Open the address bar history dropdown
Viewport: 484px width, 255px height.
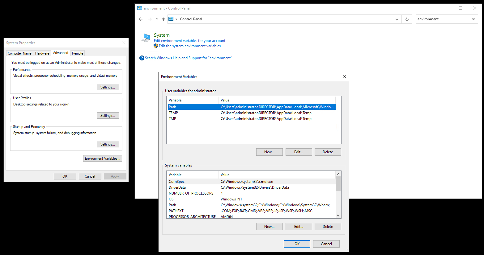[397, 19]
